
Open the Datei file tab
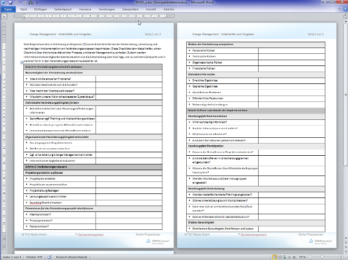pos(8,10)
